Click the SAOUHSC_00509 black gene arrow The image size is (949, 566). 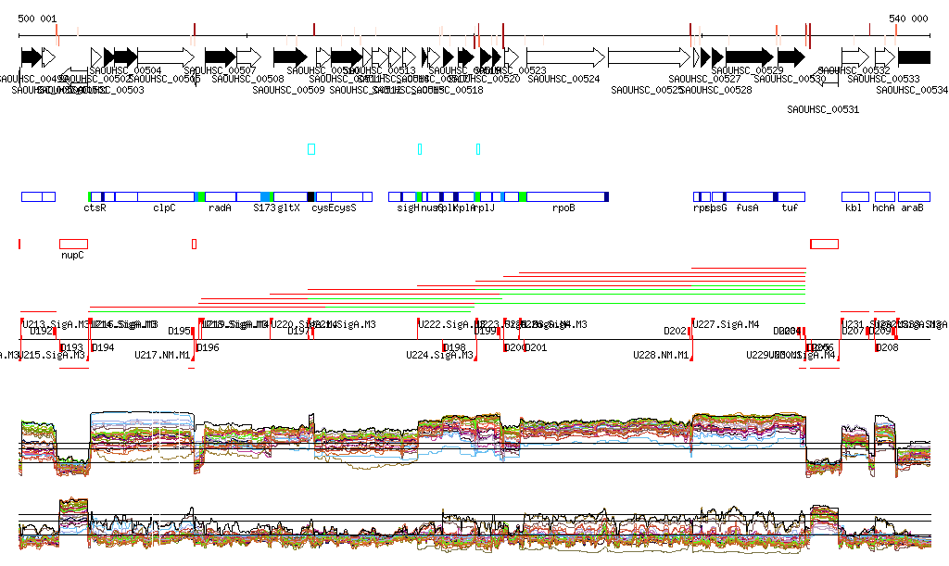(x=289, y=57)
